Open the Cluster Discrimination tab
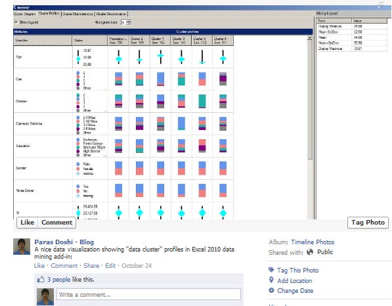Screen dimensions: 392x306 click(x=111, y=14)
